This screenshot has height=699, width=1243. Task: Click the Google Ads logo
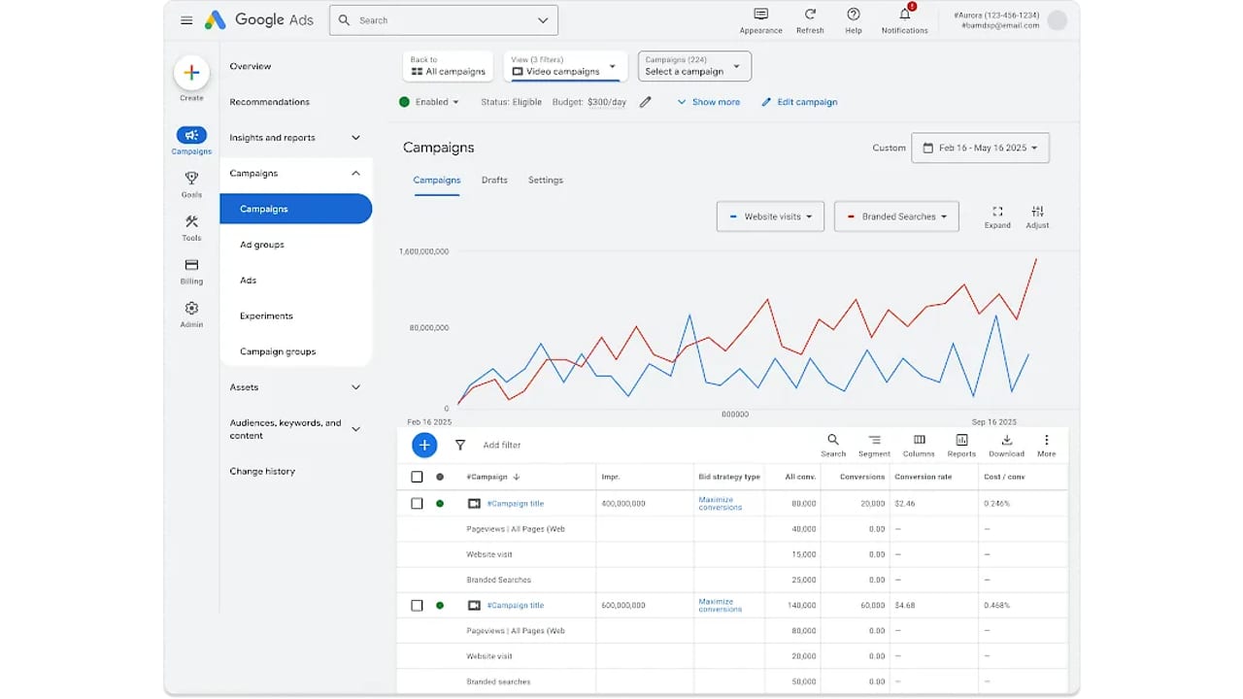tap(258, 20)
